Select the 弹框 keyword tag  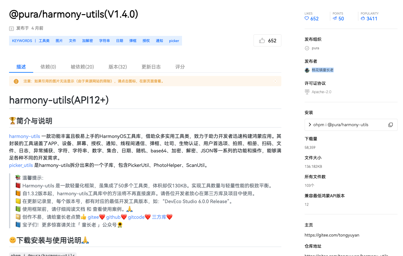tap(133, 41)
